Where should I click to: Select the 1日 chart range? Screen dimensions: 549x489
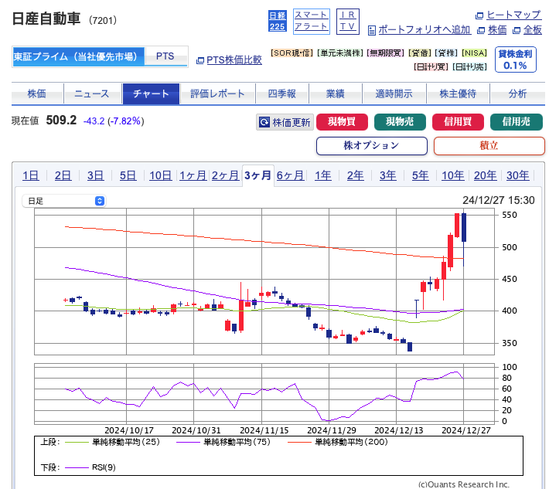[31, 175]
